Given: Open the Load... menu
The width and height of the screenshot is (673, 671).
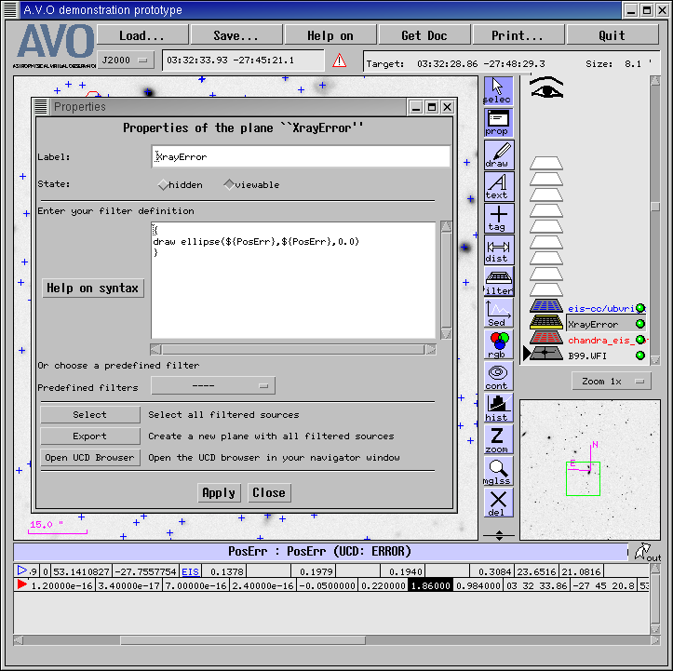Looking at the screenshot, I should [x=141, y=35].
